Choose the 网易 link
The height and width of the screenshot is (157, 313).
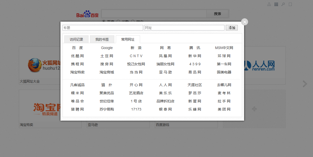pos(166,48)
